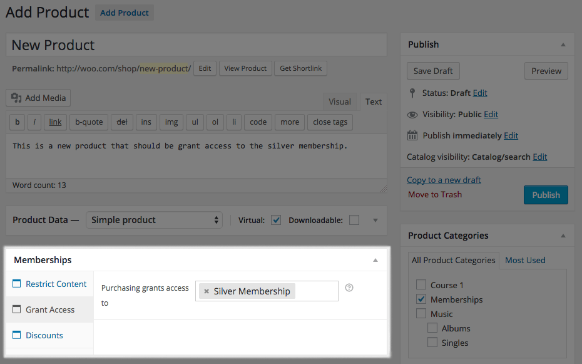Click the Publish button

coord(546,195)
